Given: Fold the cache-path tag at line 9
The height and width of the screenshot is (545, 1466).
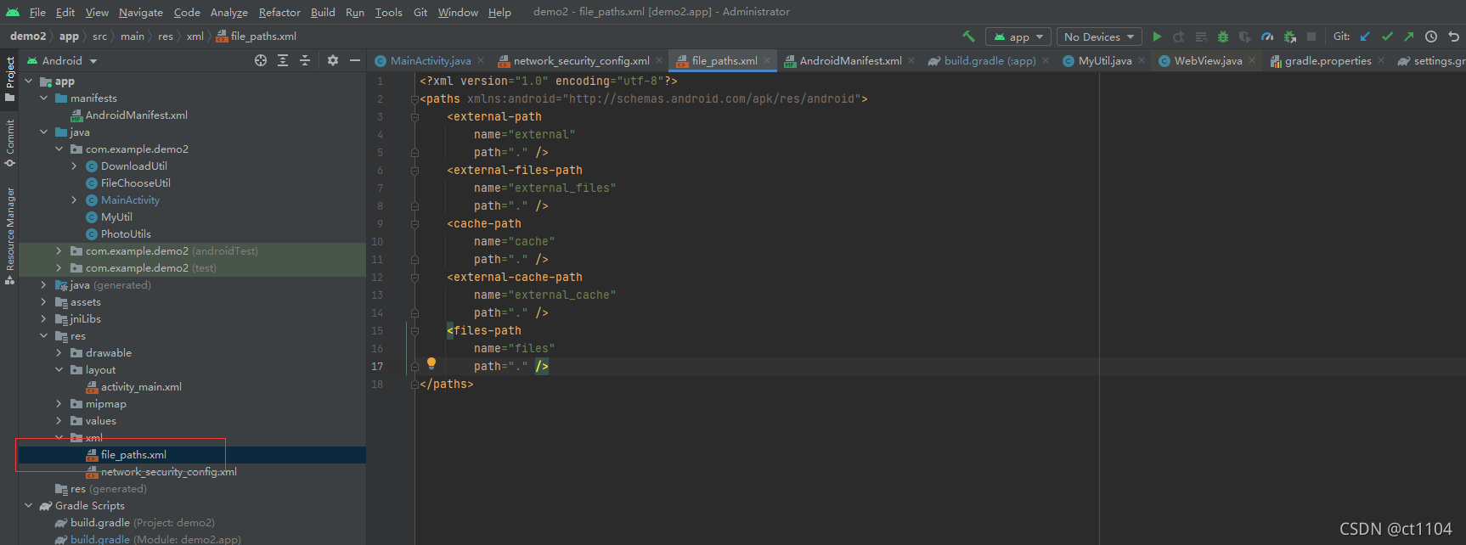Looking at the screenshot, I should tap(414, 224).
